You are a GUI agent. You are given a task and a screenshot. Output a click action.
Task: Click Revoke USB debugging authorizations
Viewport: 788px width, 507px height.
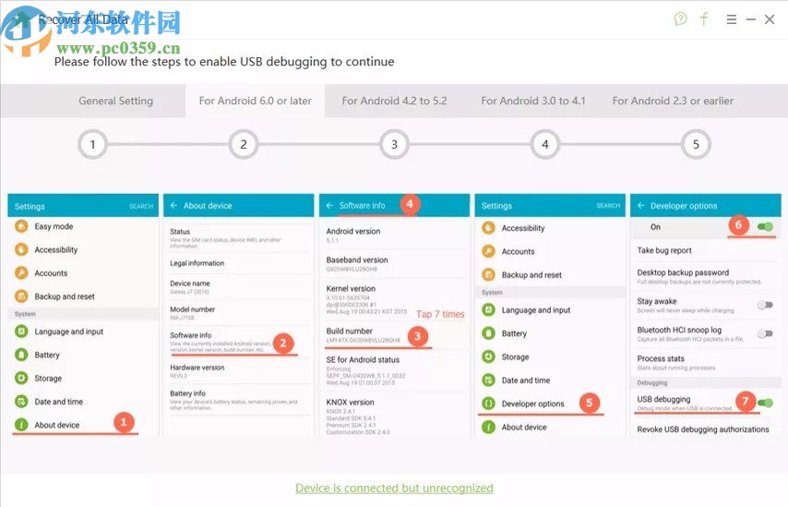702,429
